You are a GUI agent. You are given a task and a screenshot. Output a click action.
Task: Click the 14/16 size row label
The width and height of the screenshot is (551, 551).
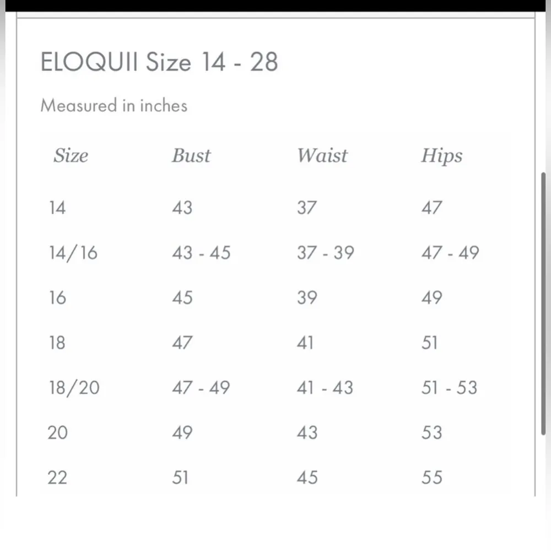tap(73, 253)
